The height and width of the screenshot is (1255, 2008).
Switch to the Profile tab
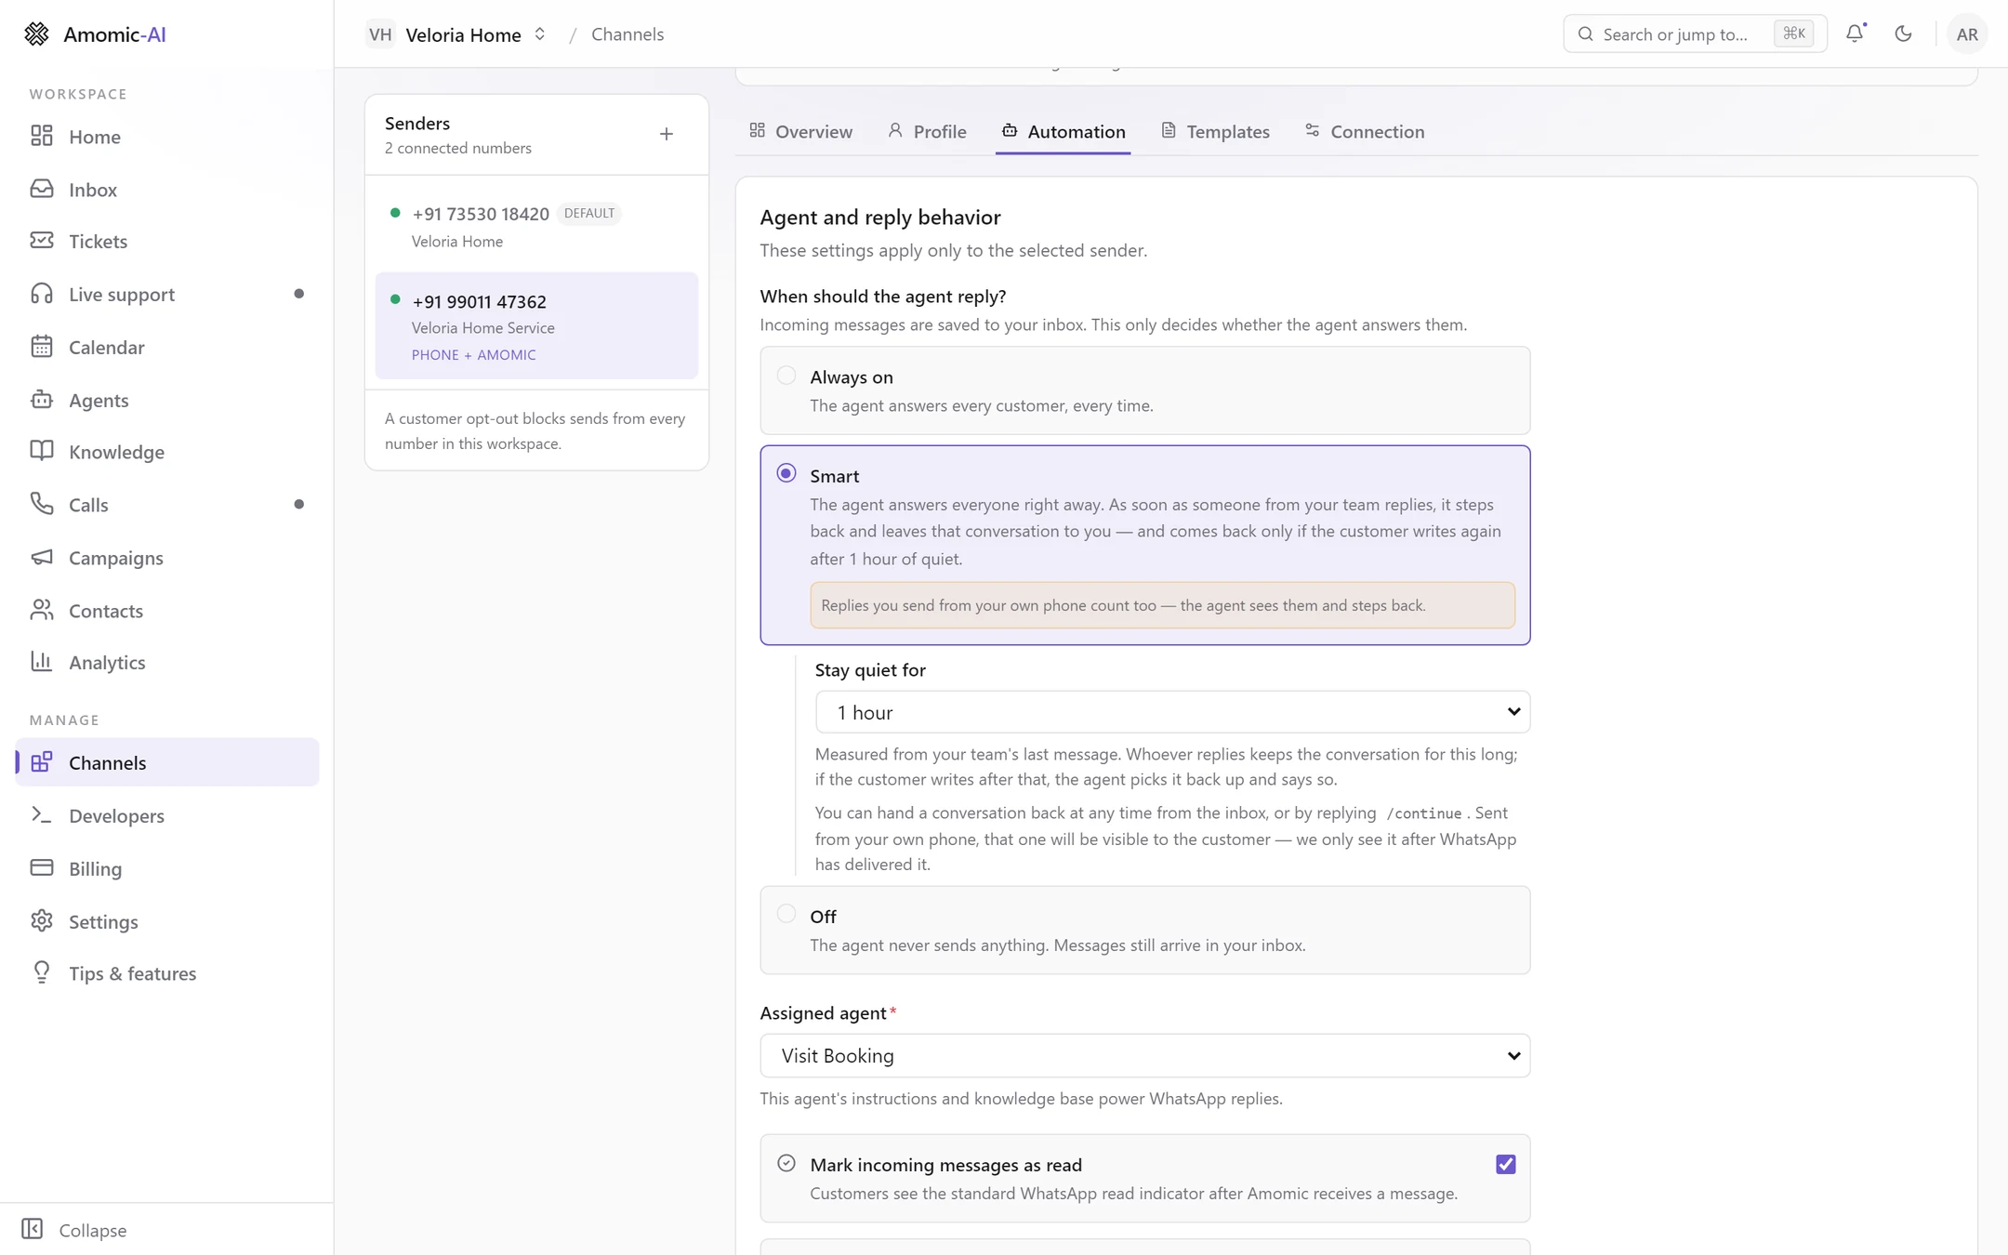click(927, 131)
